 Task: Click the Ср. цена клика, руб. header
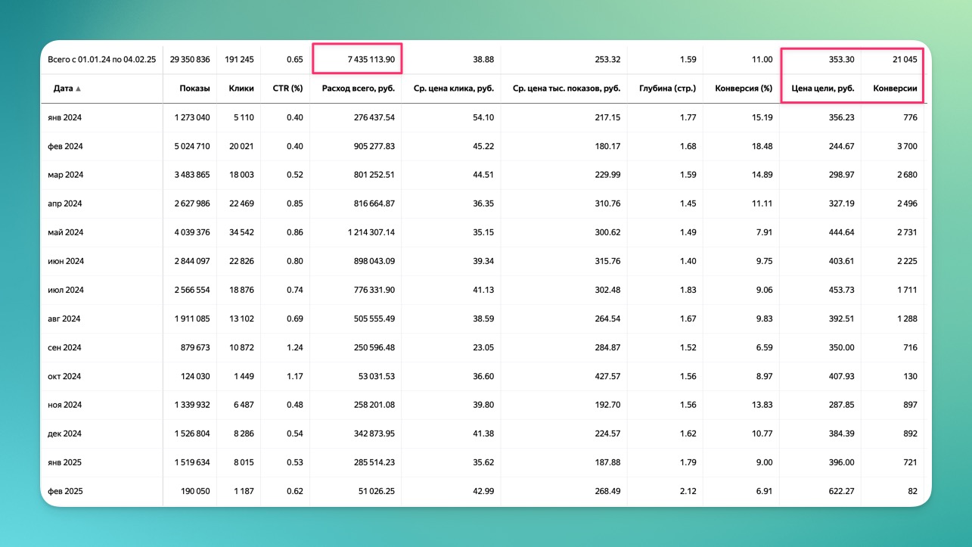[x=454, y=89]
